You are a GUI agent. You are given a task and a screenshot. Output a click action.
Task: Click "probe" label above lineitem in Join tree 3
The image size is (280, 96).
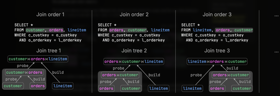point(196,75)
